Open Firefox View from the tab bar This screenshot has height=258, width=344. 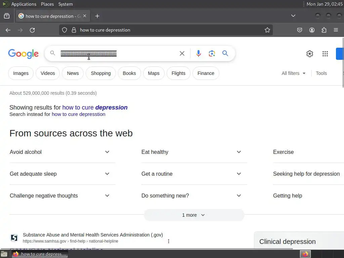coord(7,16)
